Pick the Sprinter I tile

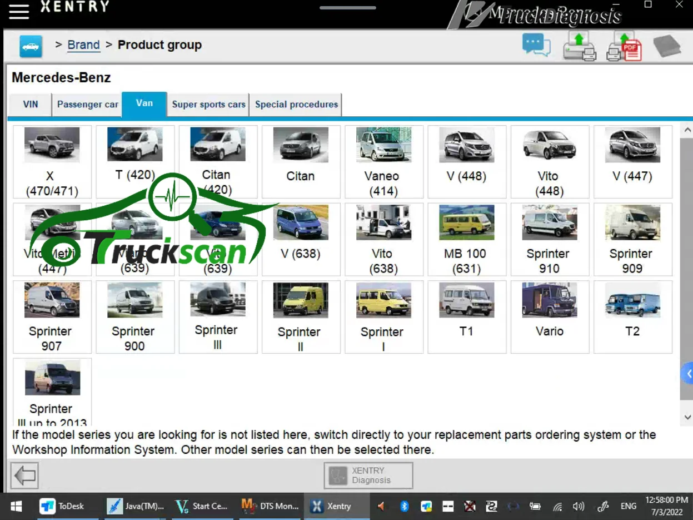pos(383,317)
